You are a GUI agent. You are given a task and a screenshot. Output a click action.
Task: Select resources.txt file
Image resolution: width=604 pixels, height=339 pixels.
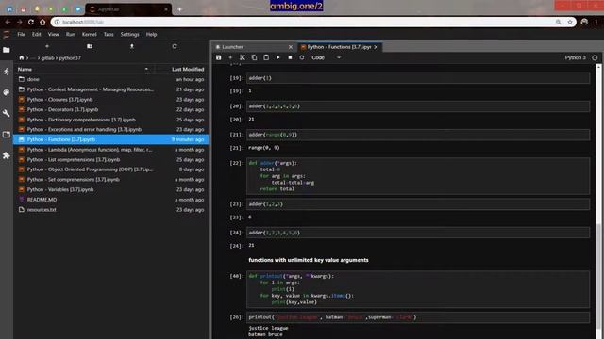tap(111, 210)
